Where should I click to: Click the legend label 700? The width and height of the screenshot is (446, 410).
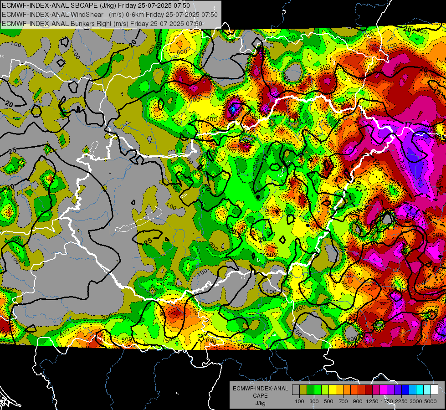(343, 401)
